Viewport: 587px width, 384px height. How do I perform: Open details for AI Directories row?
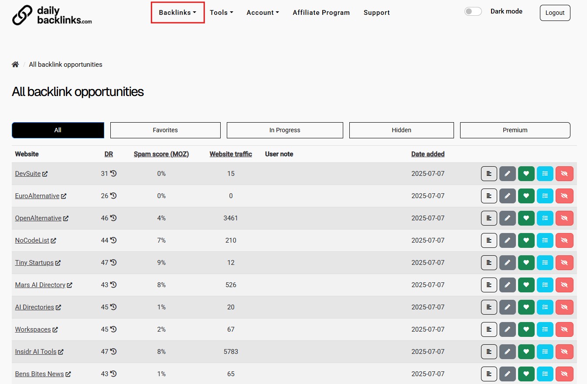click(489, 307)
